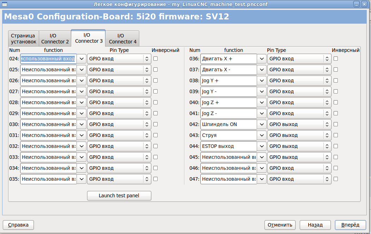Change GPIO выход pin type for pin 042
The width and height of the screenshot is (371, 234).
(x=299, y=124)
